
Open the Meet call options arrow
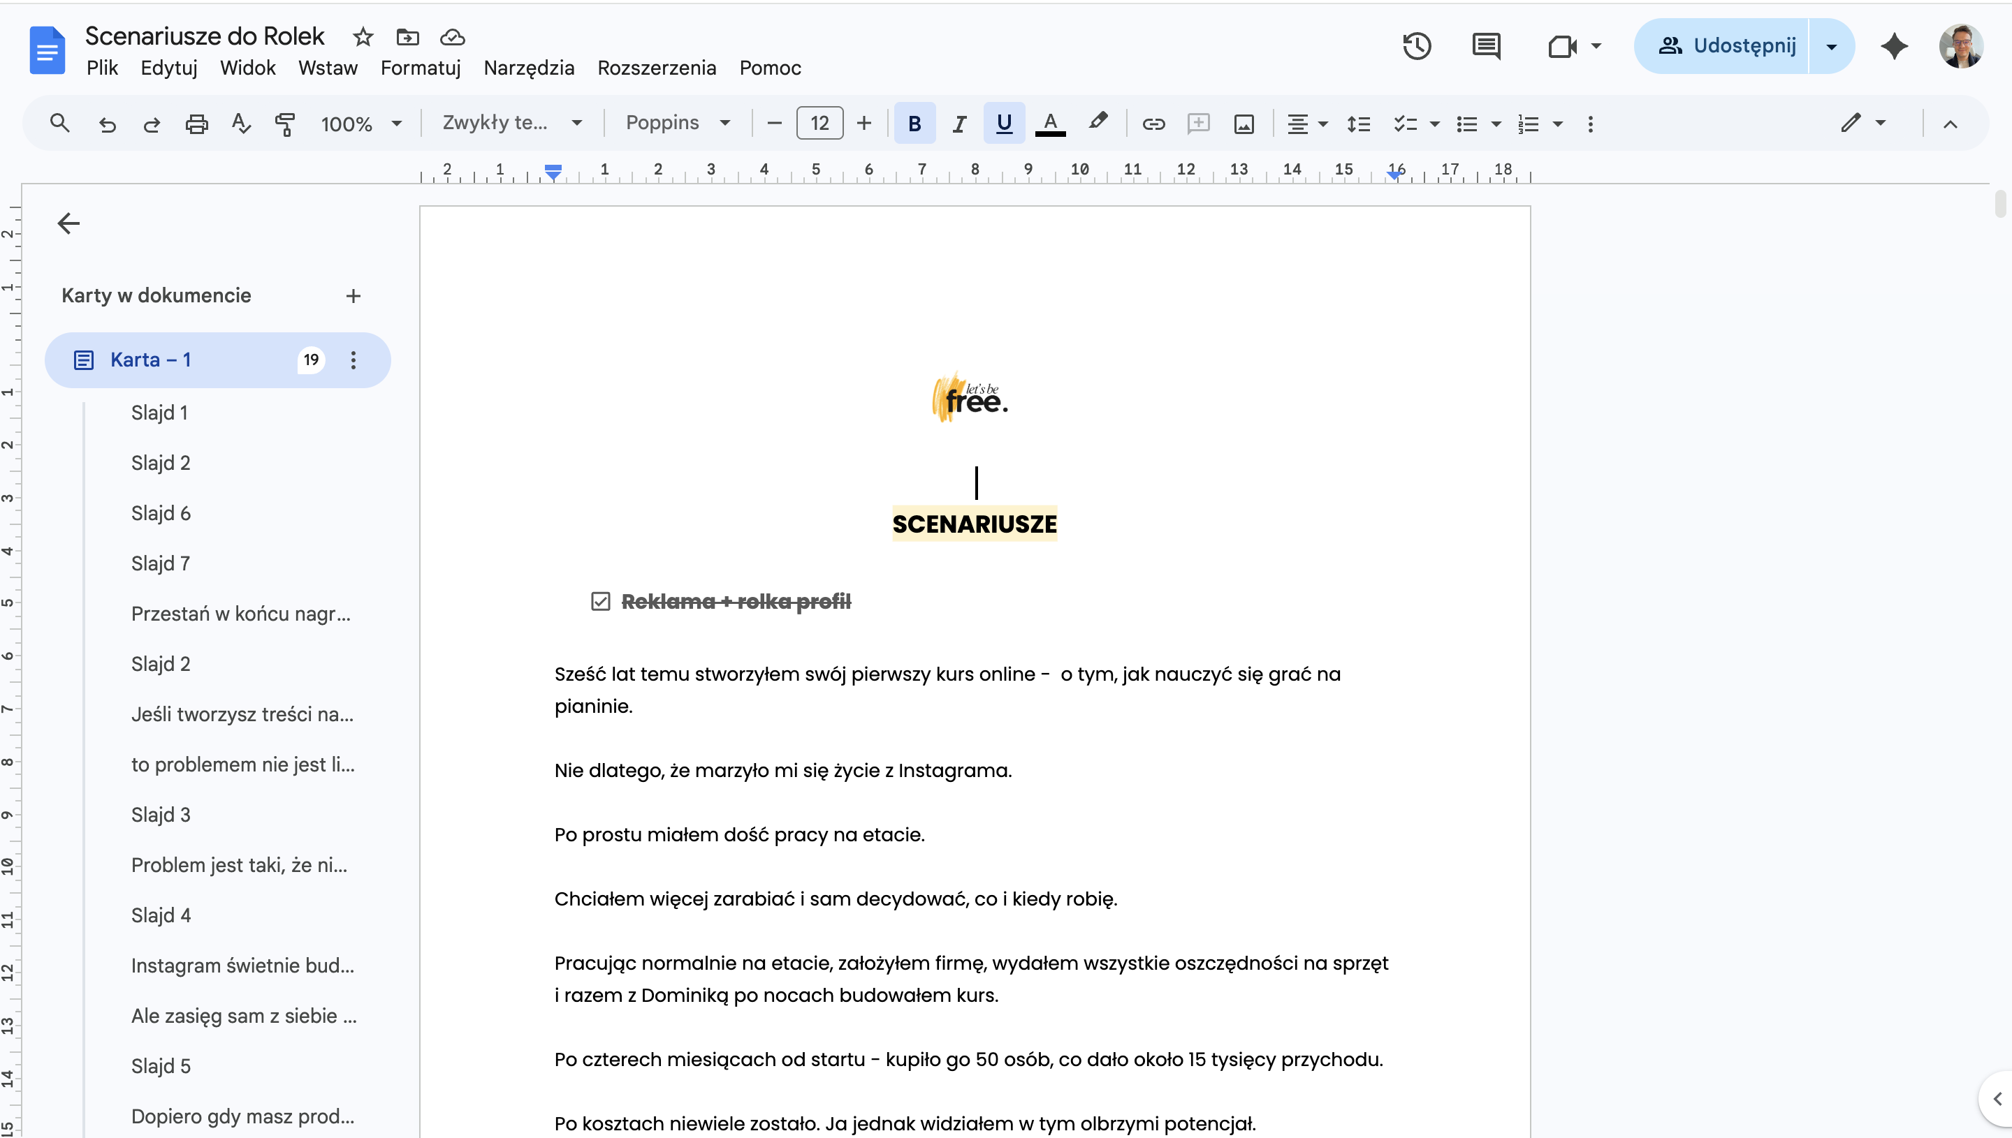[x=1596, y=46]
